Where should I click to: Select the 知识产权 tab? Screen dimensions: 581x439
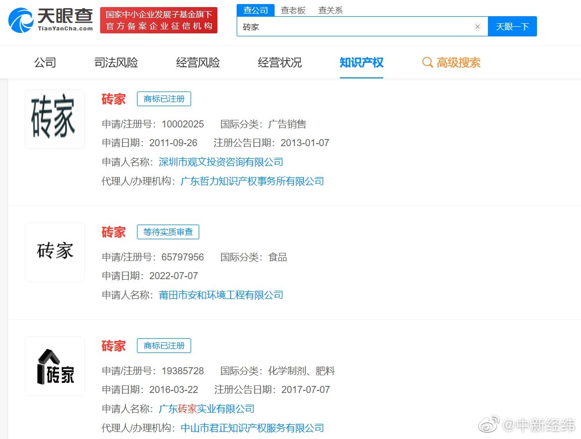pos(361,62)
